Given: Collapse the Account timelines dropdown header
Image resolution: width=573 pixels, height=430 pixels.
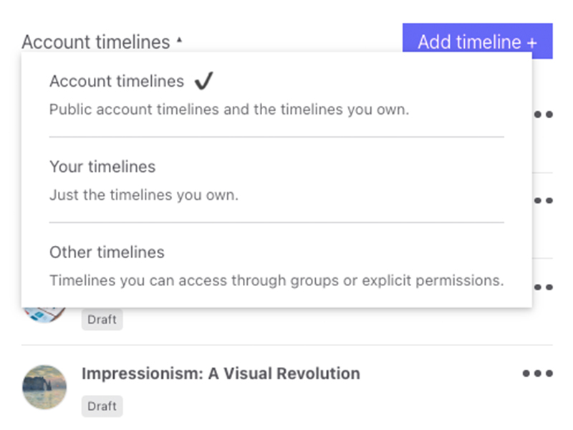Looking at the screenshot, I should [95, 42].
